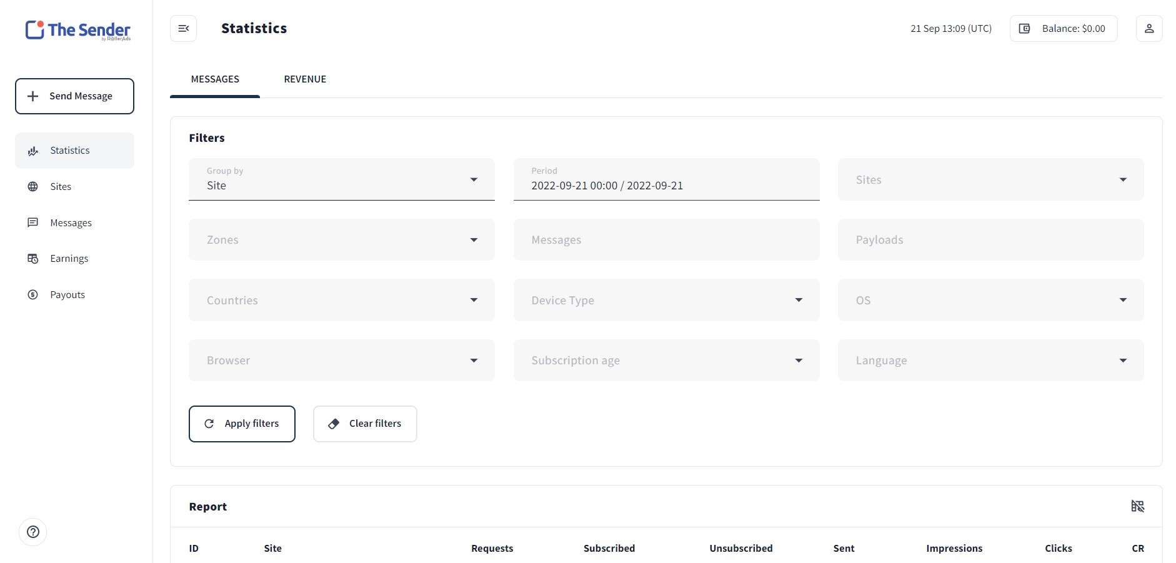Open report column settings icon
Viewport: 1176px width, 563px height.
click(x=1137, y=506)
